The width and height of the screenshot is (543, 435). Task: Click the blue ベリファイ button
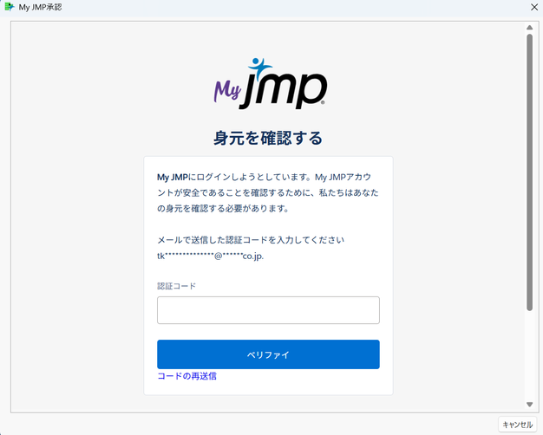pyautogui.click(x=268, y=354)
